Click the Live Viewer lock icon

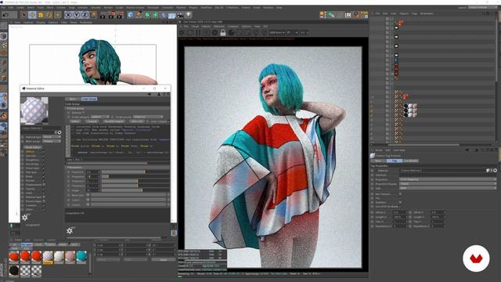point(222,32)
